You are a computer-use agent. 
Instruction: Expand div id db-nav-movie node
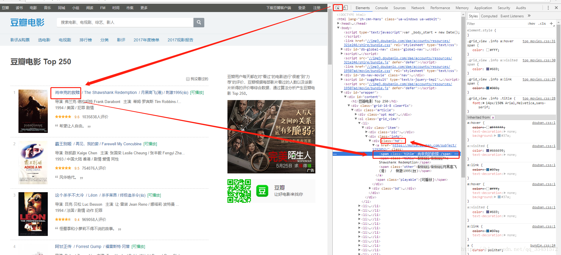342,75
